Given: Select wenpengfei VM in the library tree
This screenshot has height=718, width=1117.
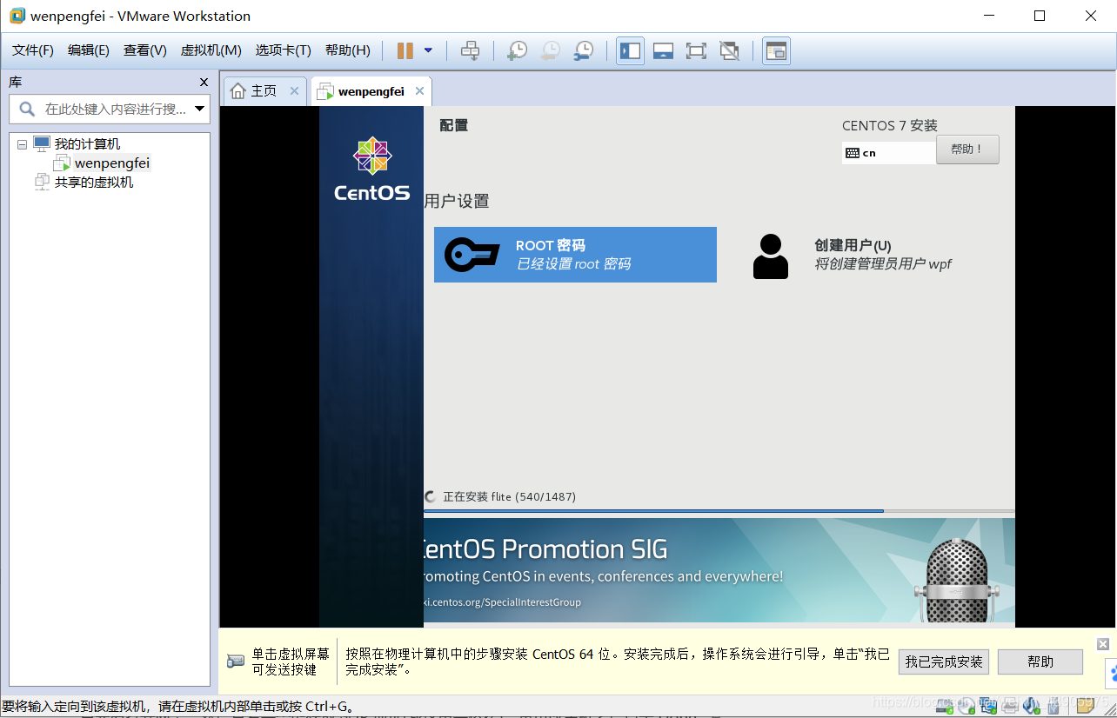Looking at the screenshot, I should pyautogui.click(x=112, y=163).
